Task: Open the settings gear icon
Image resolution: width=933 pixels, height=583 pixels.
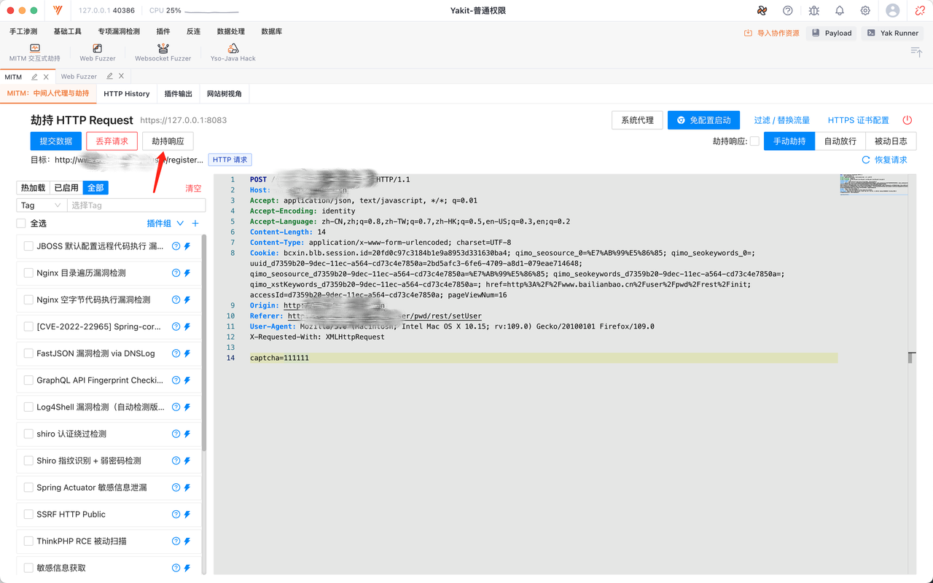Action: click(865, 10)
